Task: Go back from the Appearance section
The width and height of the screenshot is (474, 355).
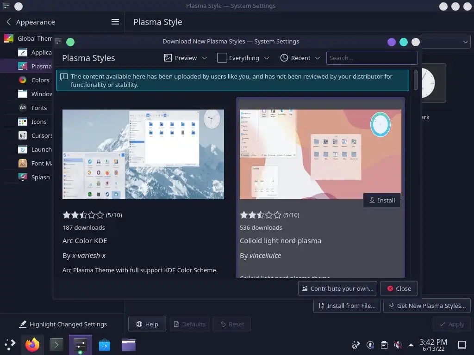Action: [x=8, y=22]
